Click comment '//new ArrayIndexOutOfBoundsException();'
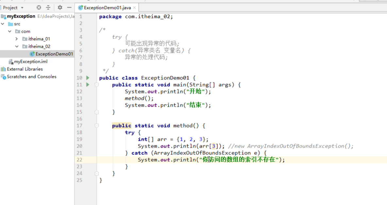This screenshot has width=387, height=205. (291, 146)
